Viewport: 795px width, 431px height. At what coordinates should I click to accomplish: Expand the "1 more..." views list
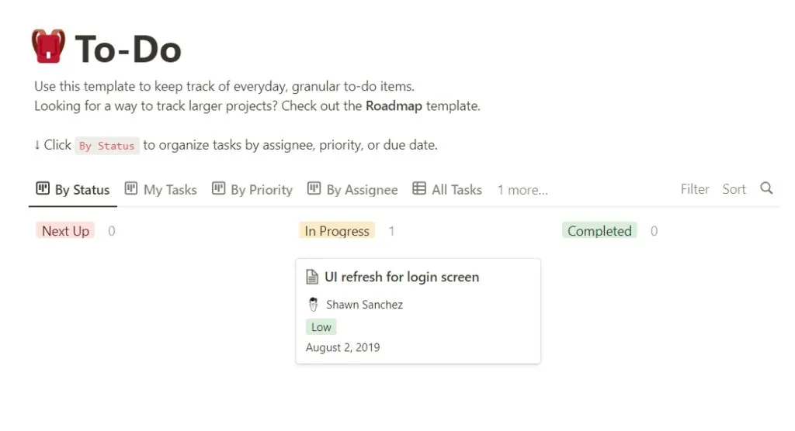(522, 190)
